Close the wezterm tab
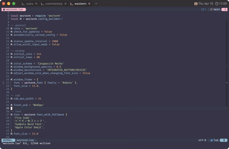Screen dimensions: 229x149 (89, 4)
